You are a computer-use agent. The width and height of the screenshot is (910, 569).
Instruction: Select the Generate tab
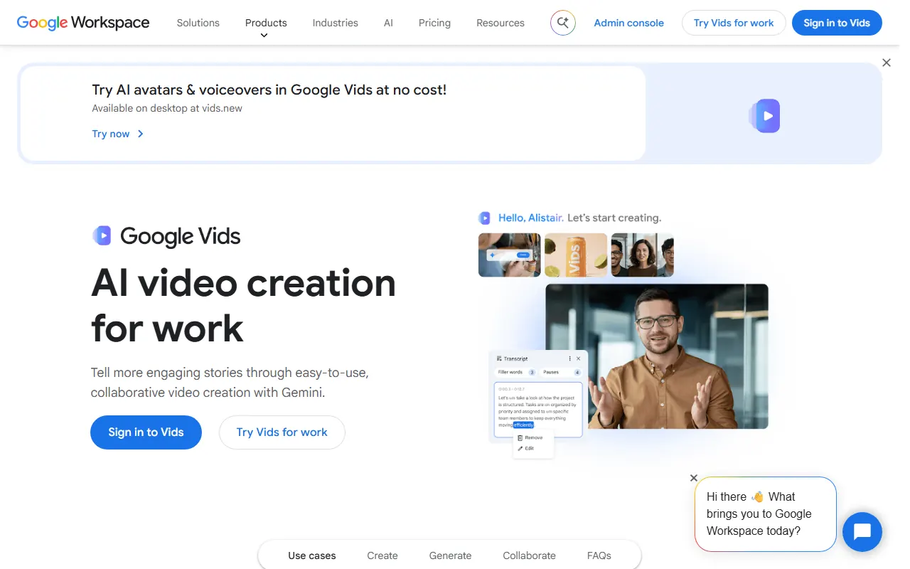[x=451, y=555]
